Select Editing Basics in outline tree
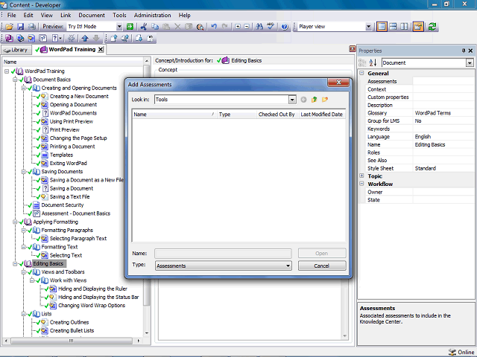Image resolution: width=477 pixels, height=357 pixels. pyautogui.click(x=48, y=263)
